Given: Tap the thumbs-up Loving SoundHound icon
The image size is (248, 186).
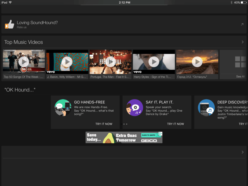Looking at the screenshot, I should (x=9, y=24).
